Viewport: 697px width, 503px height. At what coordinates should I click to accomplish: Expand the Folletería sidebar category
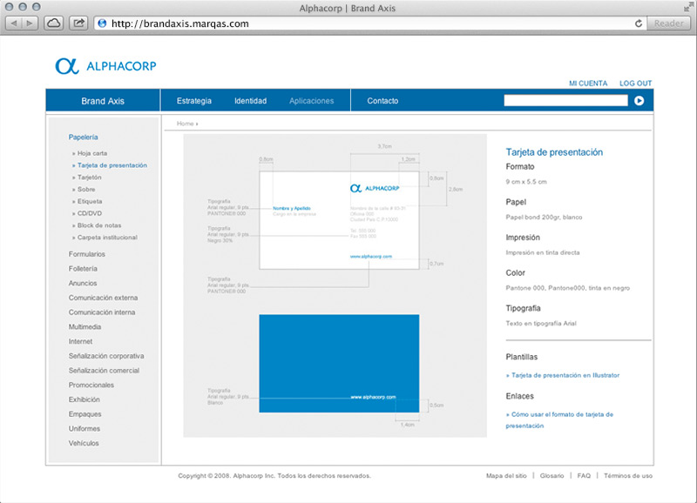83,269
